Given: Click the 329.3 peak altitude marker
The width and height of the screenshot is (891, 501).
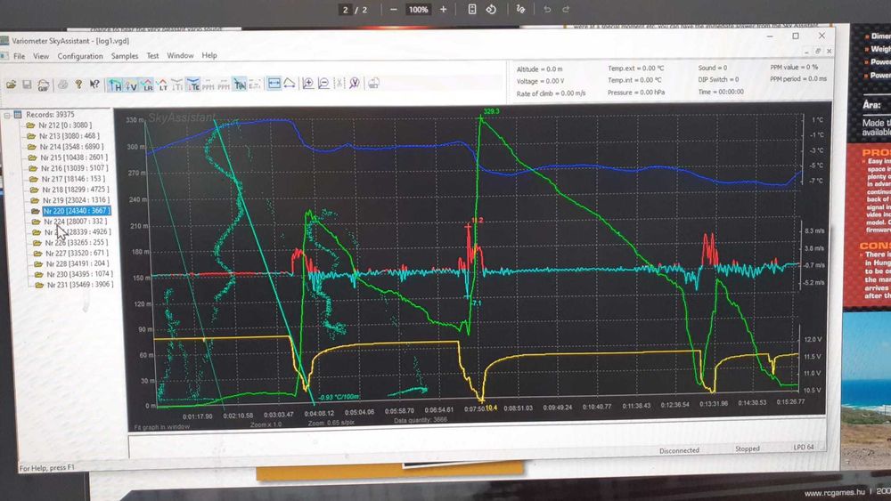Looking at the screenshot, I should click(491, 111).
